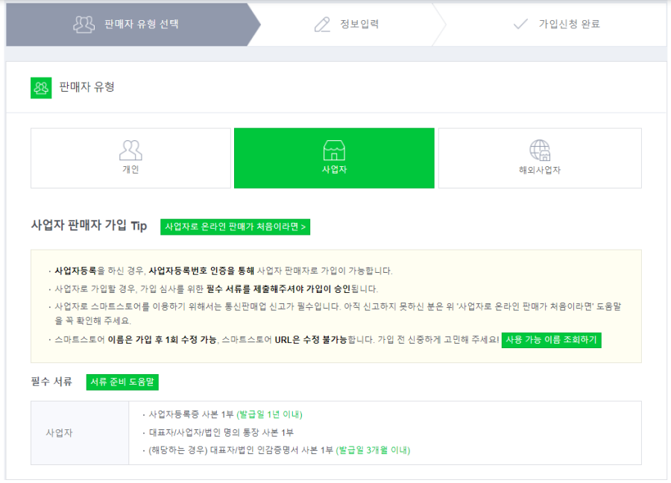Click the 필수 서류 heading
Screen dimensions: 671x483
(x=51, y=382)
